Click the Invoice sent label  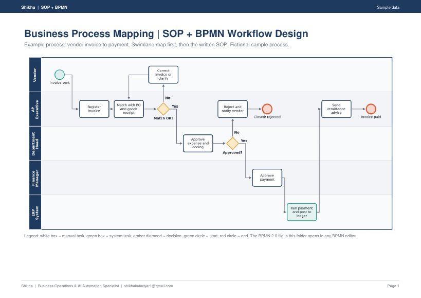(59, 83)
